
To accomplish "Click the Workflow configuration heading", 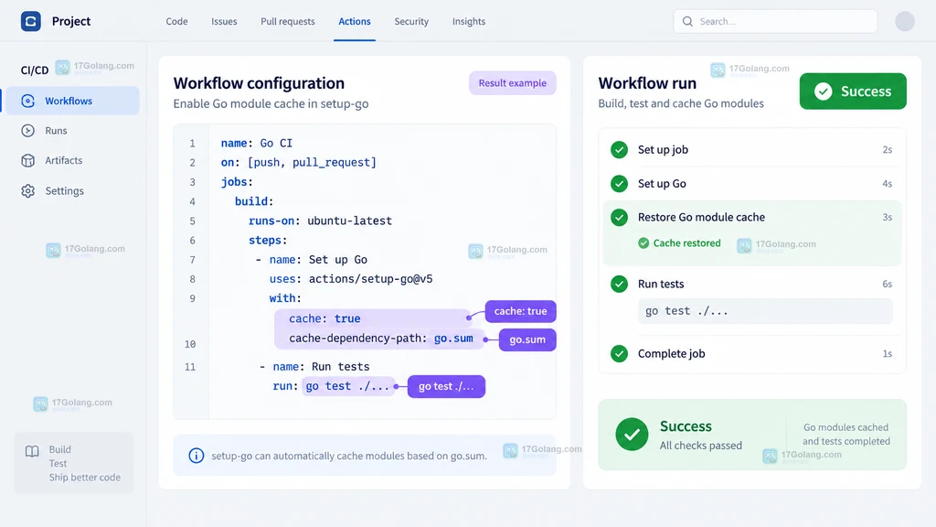I will coord(259,83).
